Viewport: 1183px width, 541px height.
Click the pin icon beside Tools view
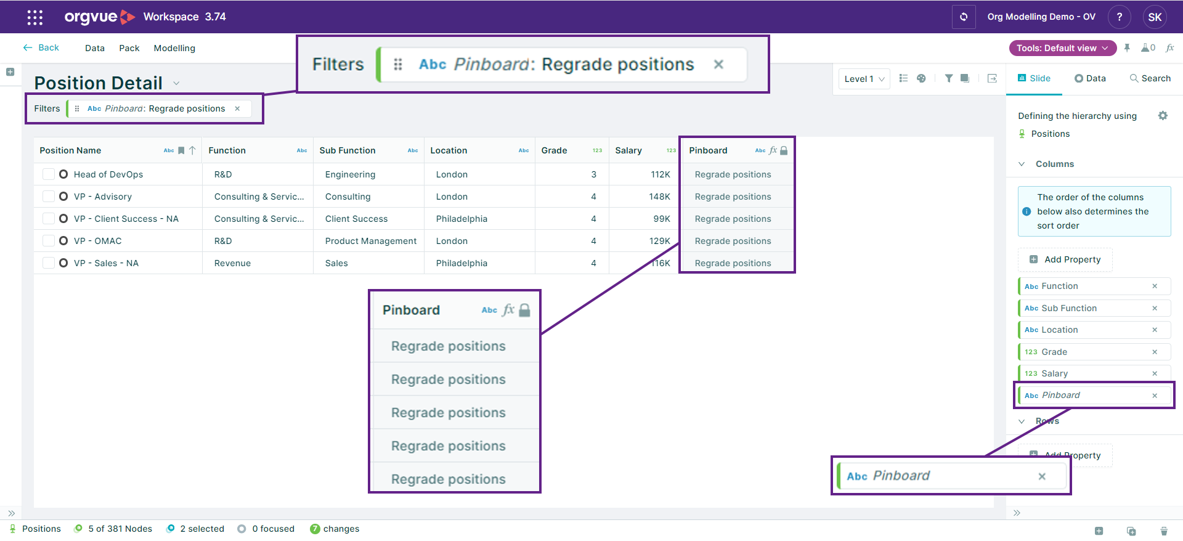pos(1127,48)
